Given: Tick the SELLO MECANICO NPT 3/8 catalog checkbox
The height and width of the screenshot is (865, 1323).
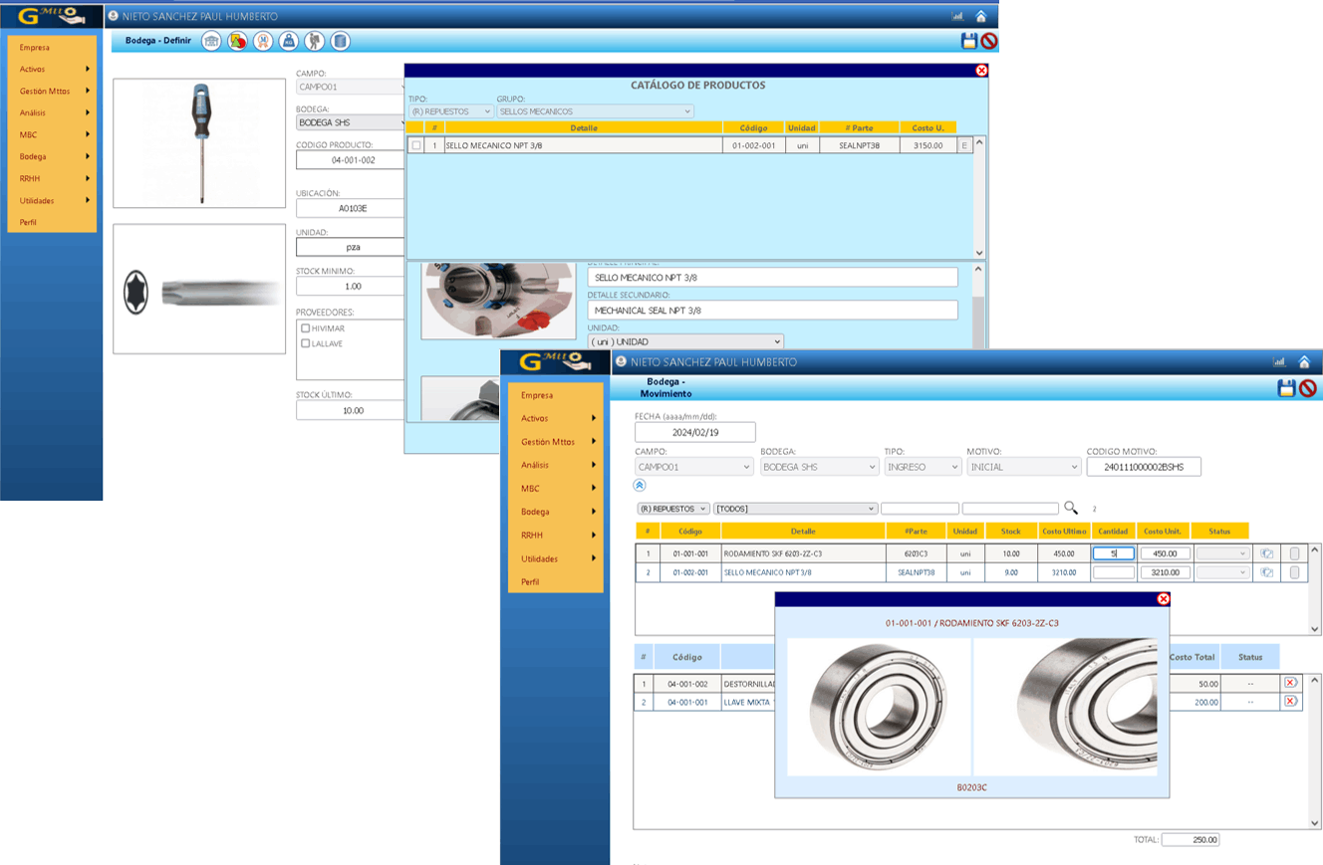Looking at the screenshot, I should 416,145.
